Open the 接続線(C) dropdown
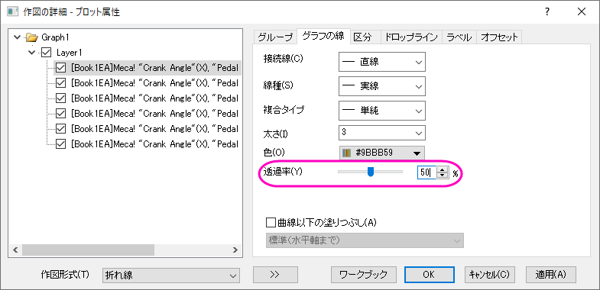The height and width of the screenshot is (290, 600). 382,62
